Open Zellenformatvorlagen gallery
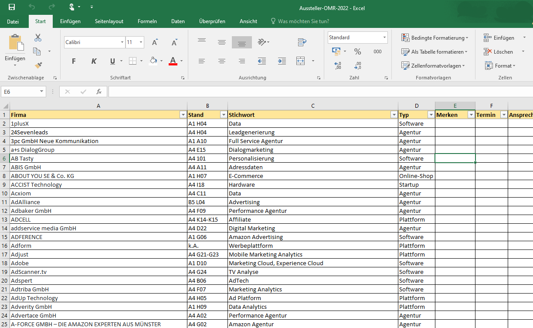The width and height of the screenshot is (533, 328). (x=433, y=66)
